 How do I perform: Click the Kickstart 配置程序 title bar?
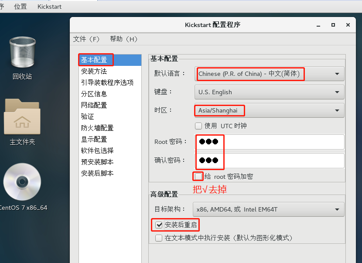[x=212, y=25]
